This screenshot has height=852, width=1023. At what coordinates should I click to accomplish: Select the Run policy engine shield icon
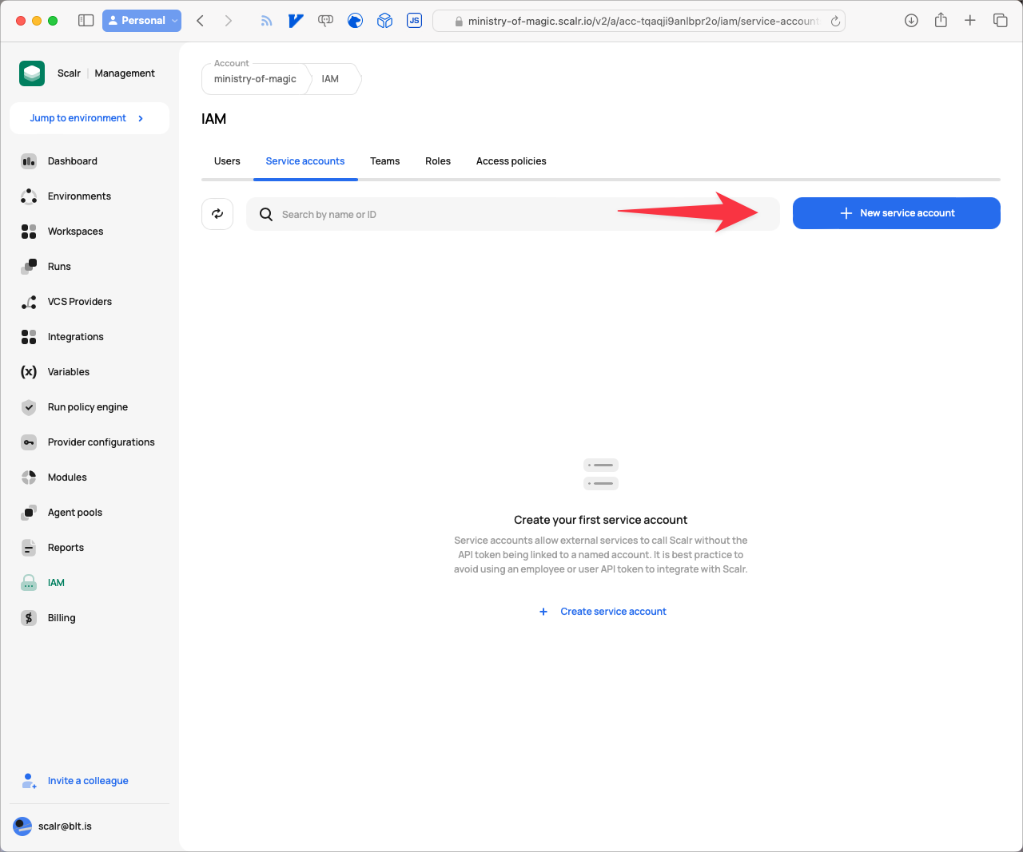tap(29, 407)
